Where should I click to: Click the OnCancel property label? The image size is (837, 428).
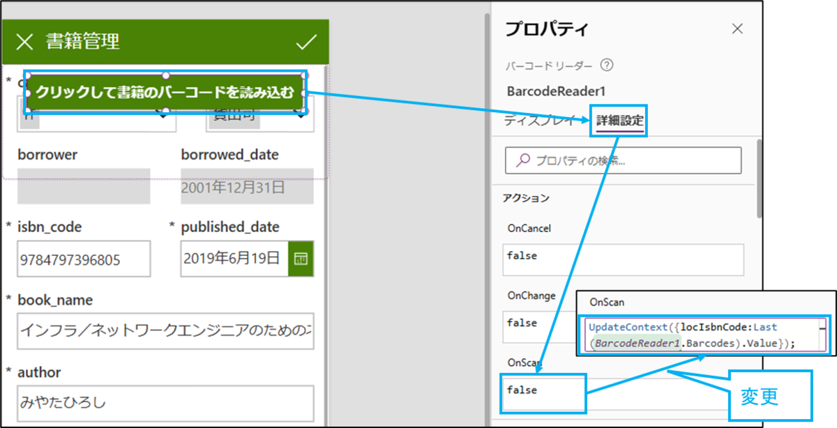[x=529, y=229]
